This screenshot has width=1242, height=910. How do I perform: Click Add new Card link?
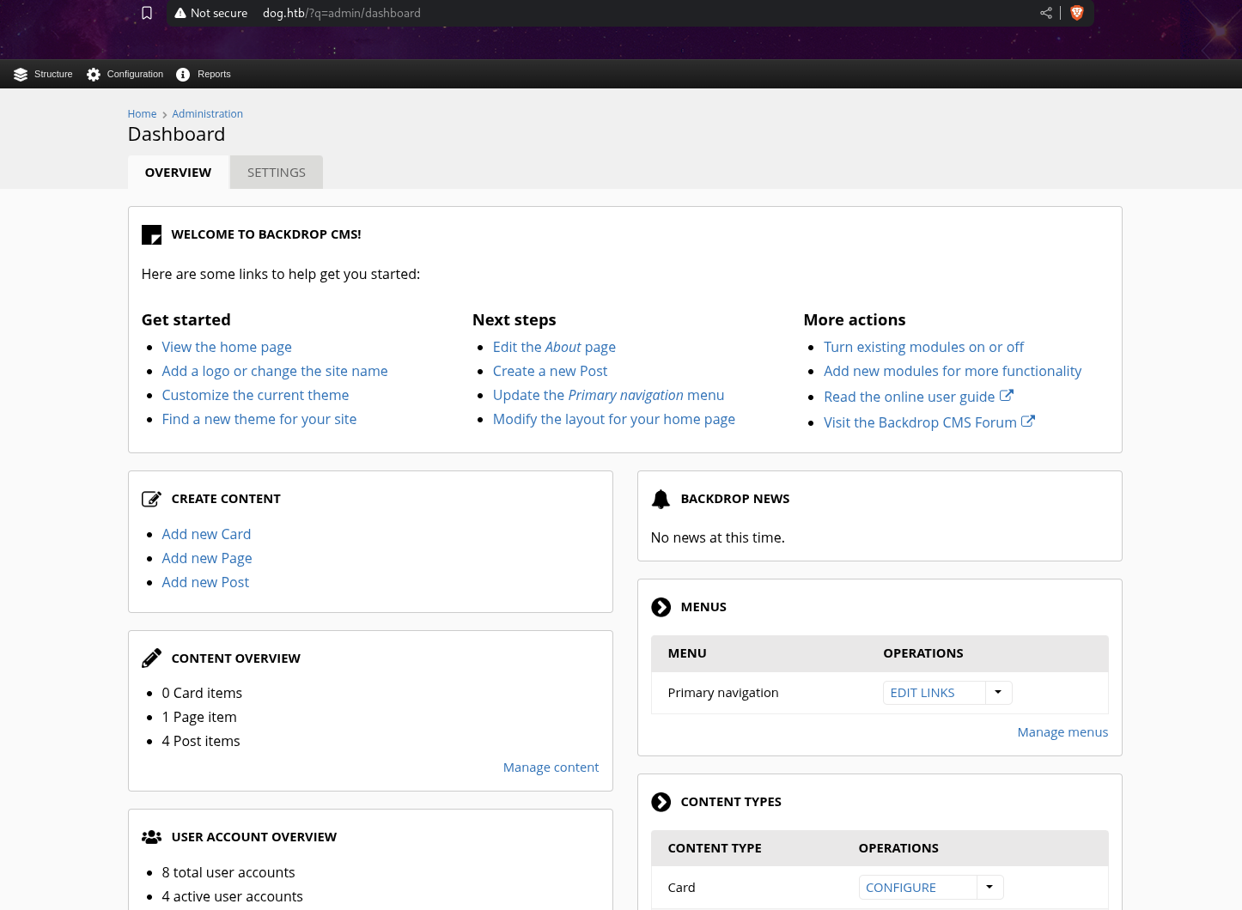click(206, 534)
